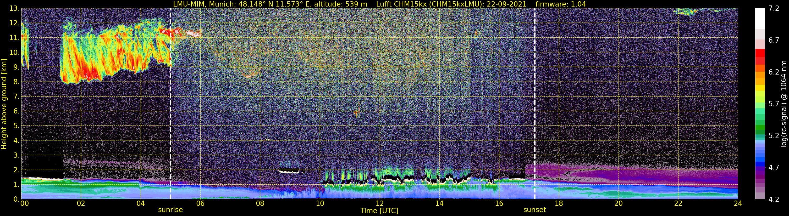Click the 'Time [UTC]' axis label
Viewport: 789px width, 216px height.
coord(379,211)
